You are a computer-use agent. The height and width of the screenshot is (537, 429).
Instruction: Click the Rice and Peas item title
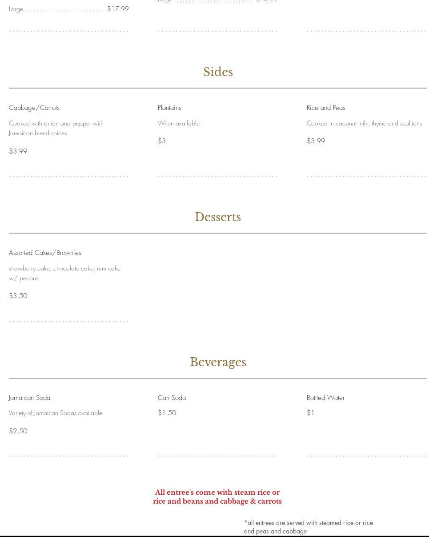coord(326,108)
